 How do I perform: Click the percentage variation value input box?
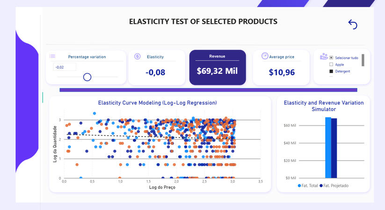(64, 67)
